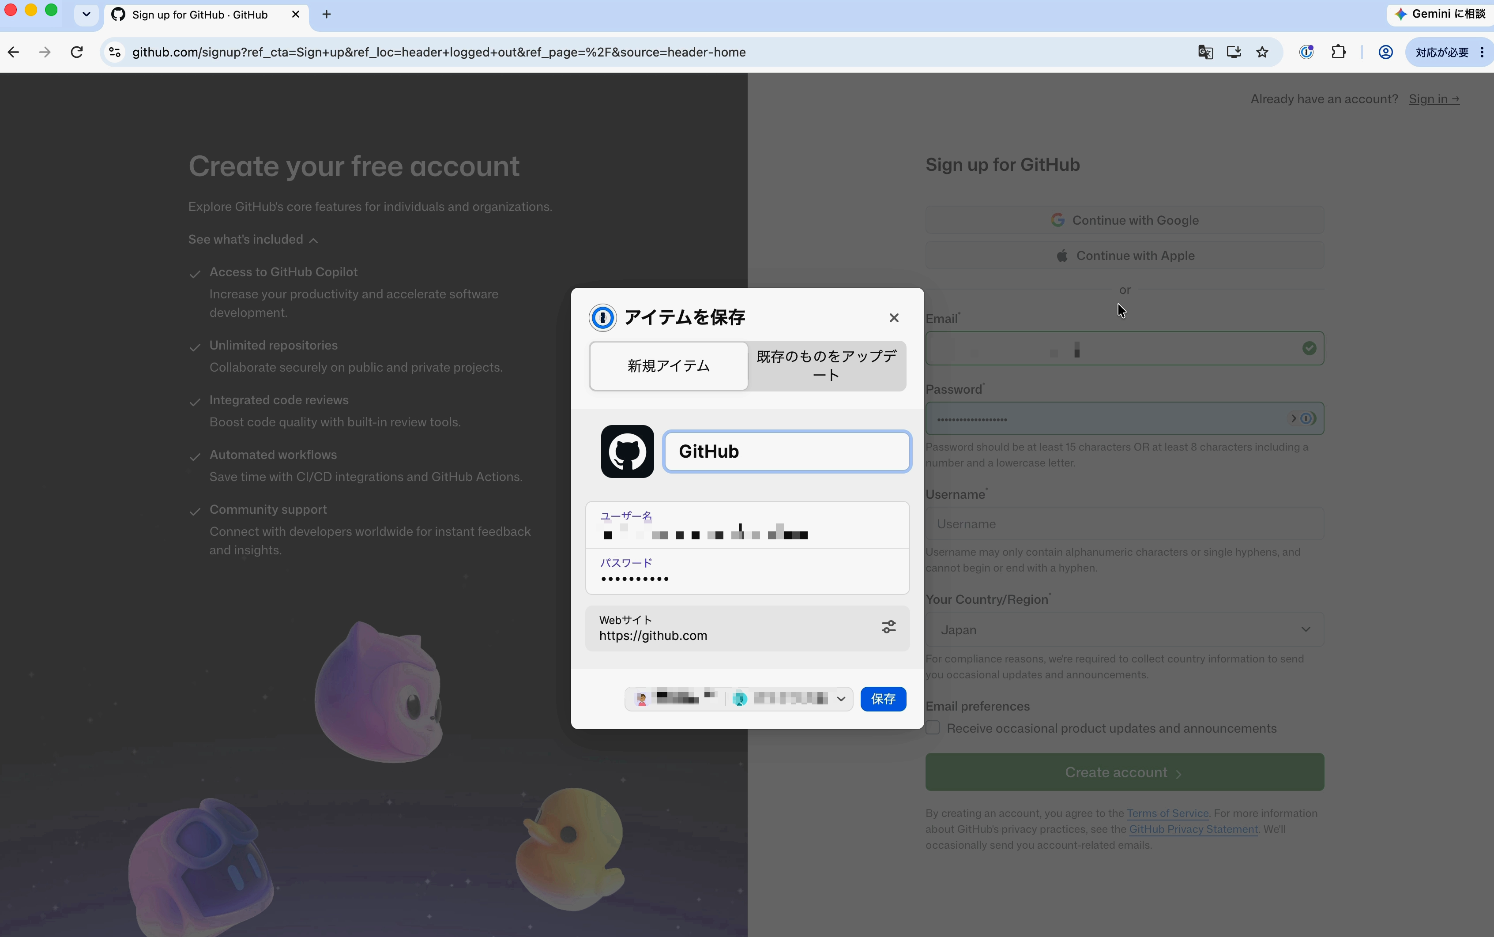Check Receive occasional product updates checkbox
1494x937 pixels.
click(933, 728)
